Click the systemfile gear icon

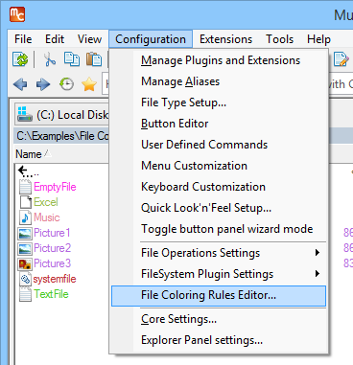tap(25, 279)
